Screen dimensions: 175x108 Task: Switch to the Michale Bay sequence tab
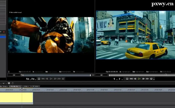[x=15, y=86]
